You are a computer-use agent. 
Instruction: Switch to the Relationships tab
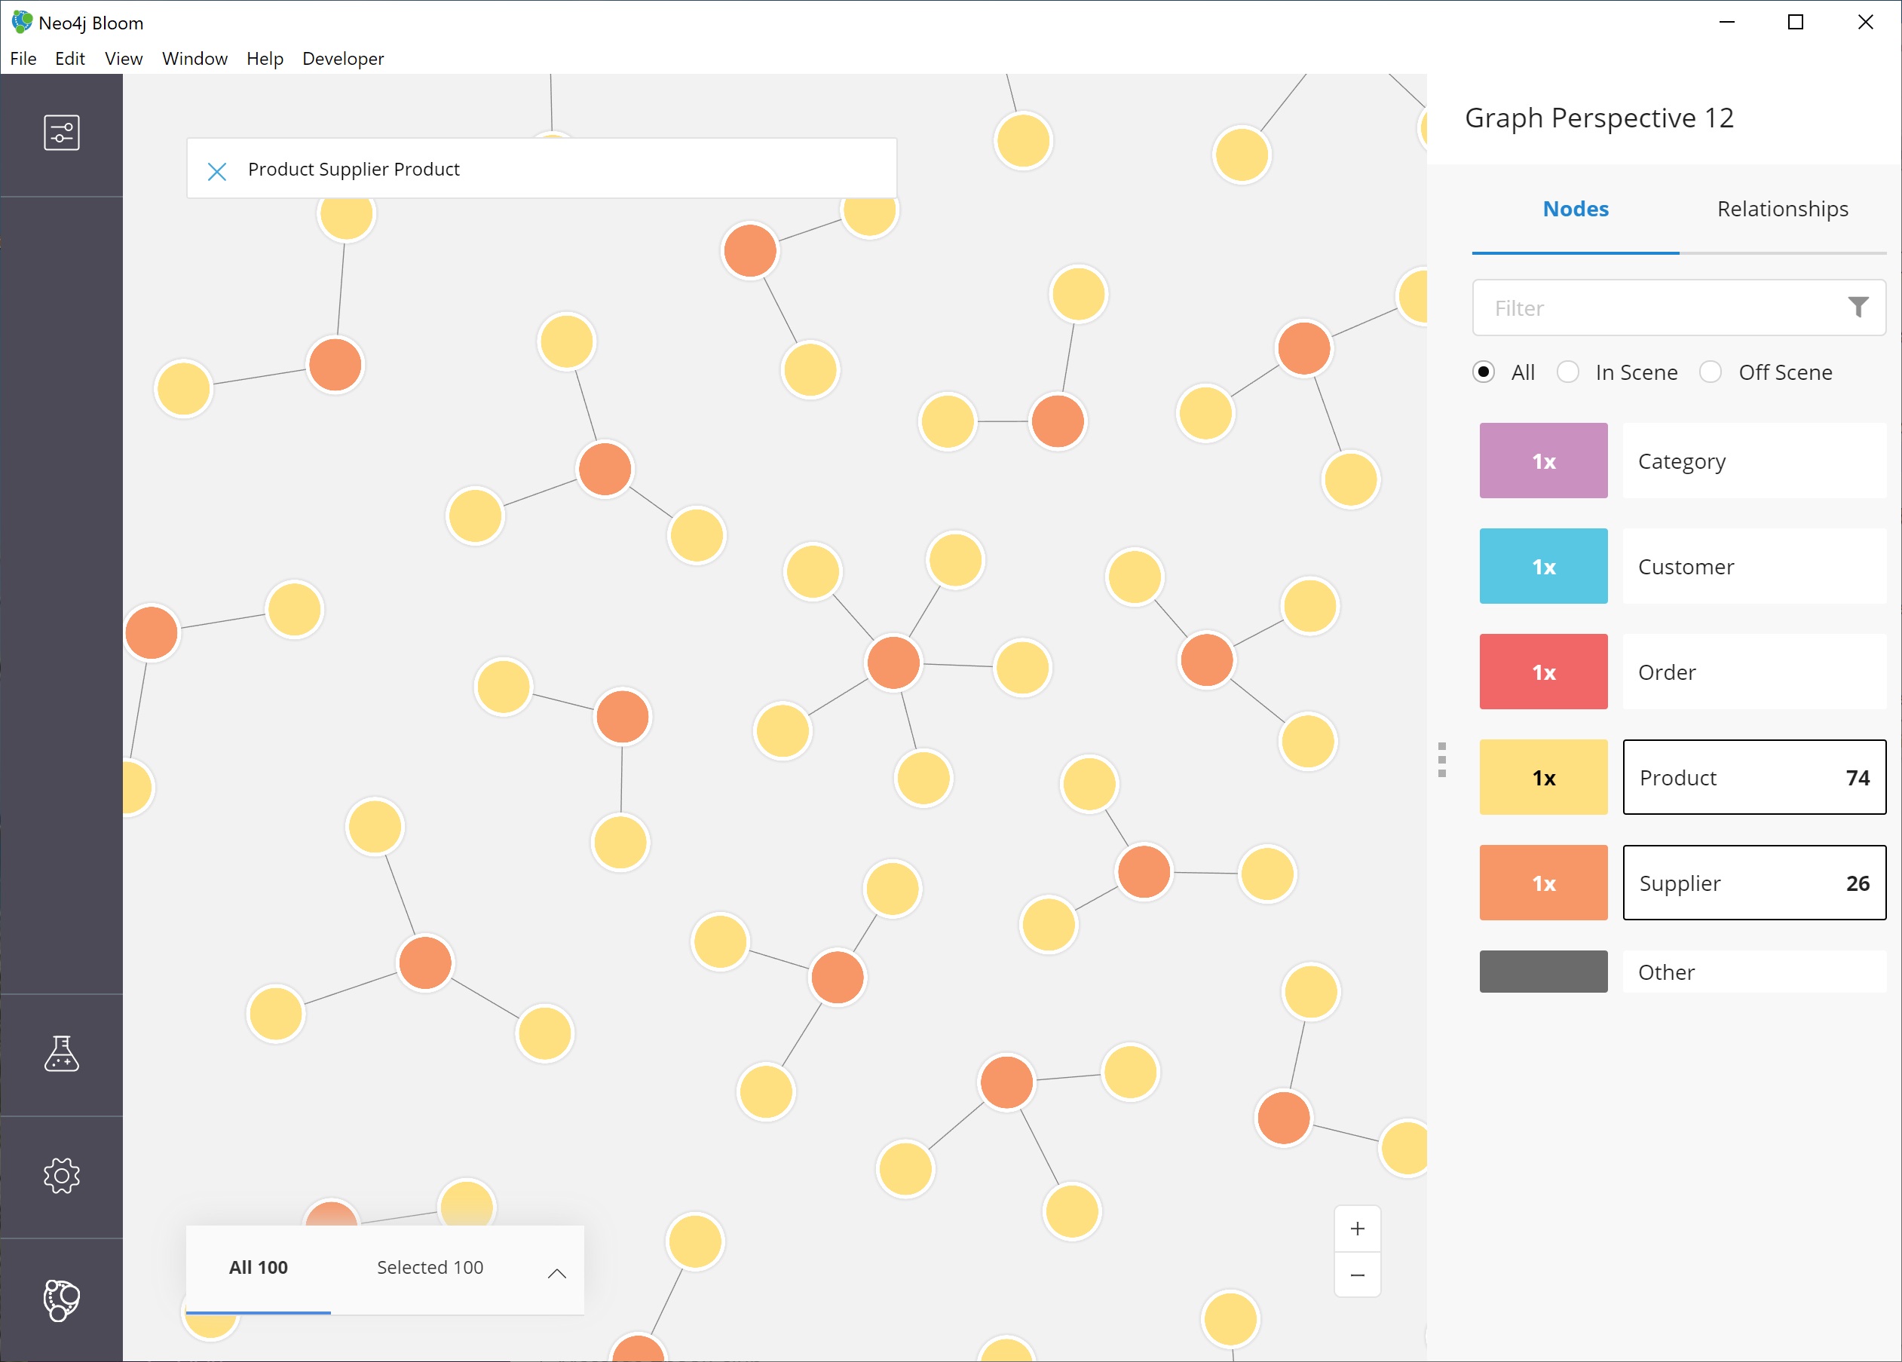pos(1782,209)
